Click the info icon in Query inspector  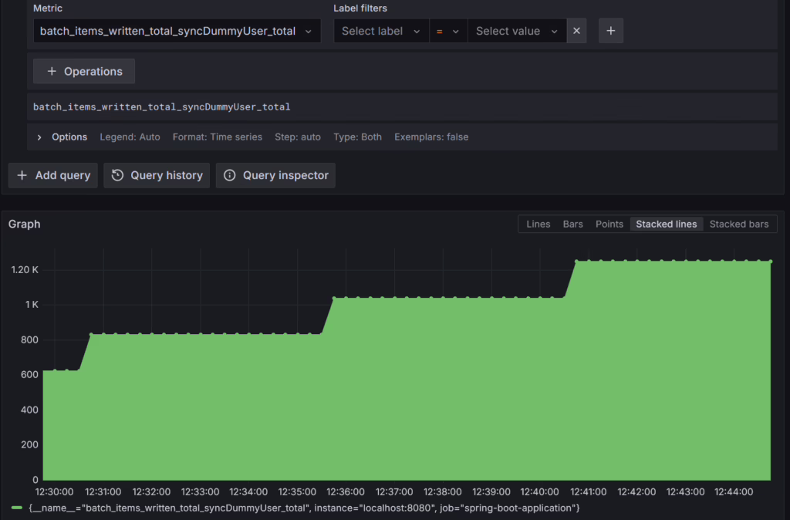tap(230, 175)
